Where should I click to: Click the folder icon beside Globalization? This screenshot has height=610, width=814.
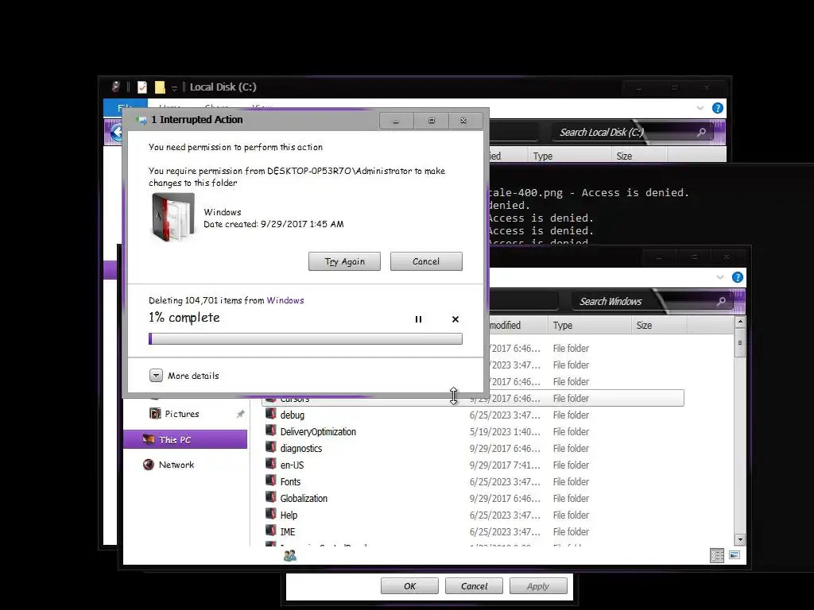(270, 497)
